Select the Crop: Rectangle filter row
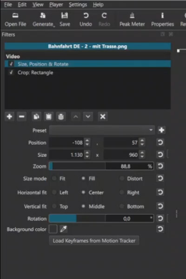This screenshot has height=279, width=186. tap(87, 73)
